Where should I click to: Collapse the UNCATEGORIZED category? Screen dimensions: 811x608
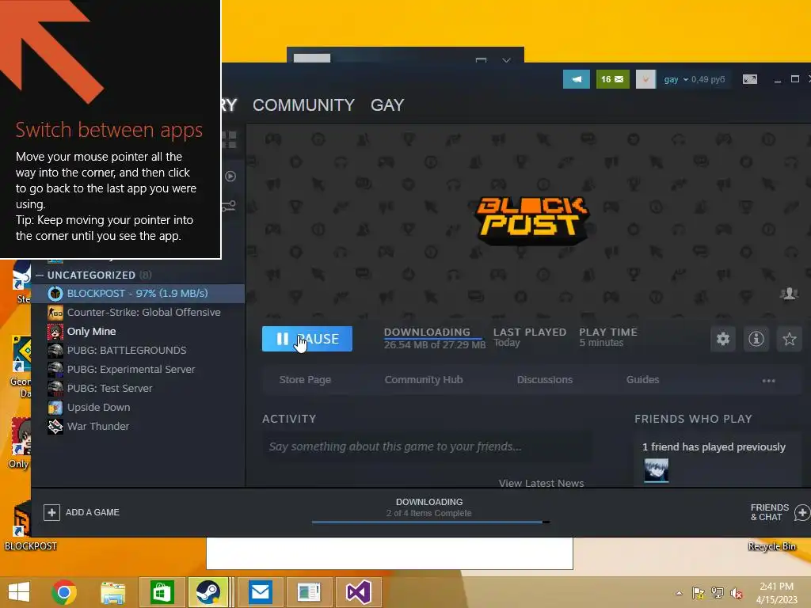(x=40, y=275)
